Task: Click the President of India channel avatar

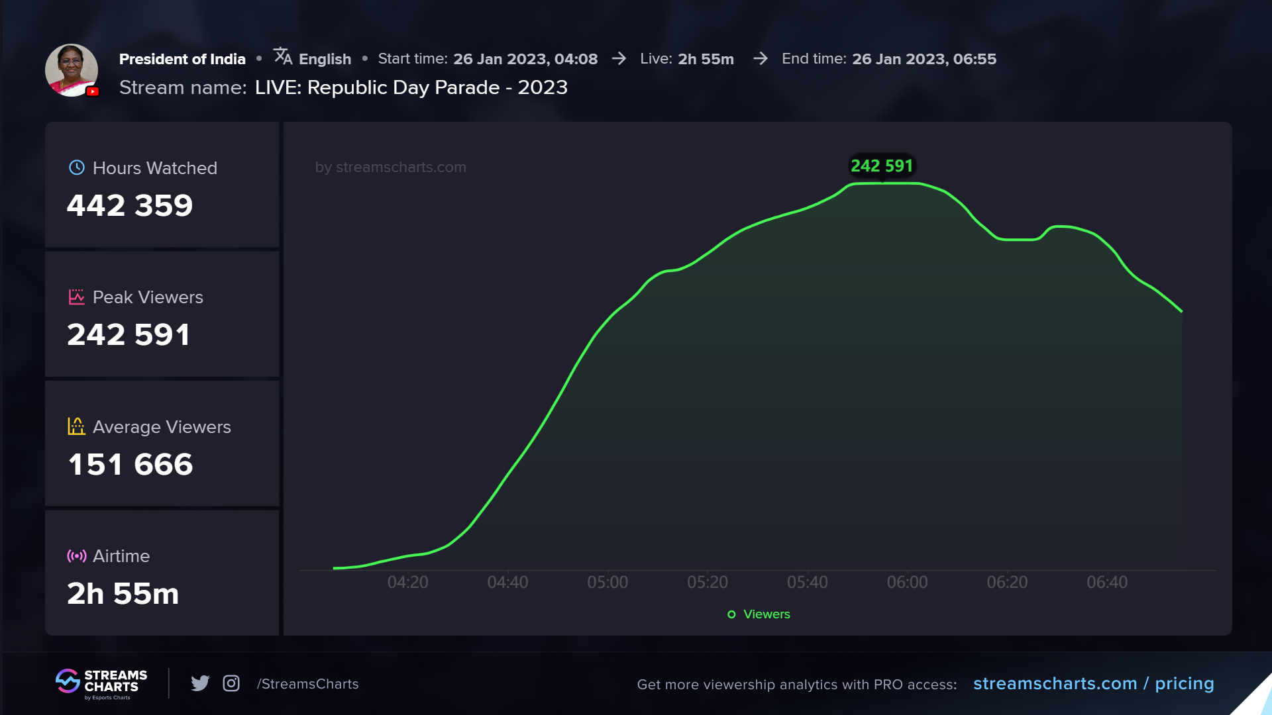Action: click(x=71, y=70)
